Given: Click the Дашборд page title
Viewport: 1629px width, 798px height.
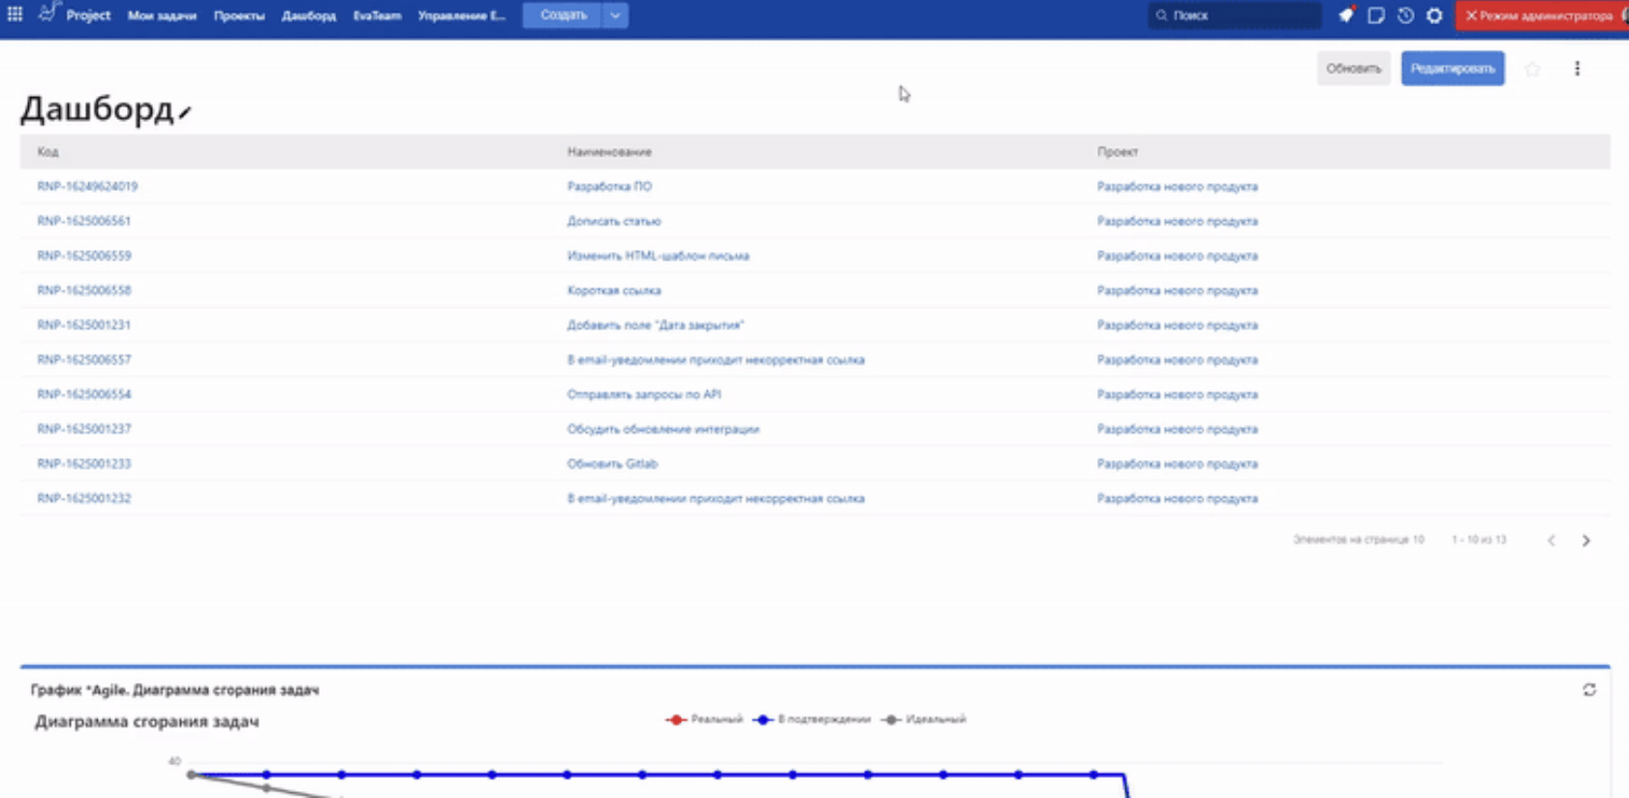Looking at the screenshot, I should (97, 109).
